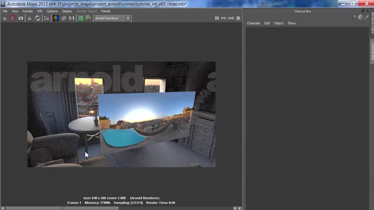This screenshot has height=210, width=374.
Task: Start IPR render with the IPR clapperboard icon
Action: (30, 18)
